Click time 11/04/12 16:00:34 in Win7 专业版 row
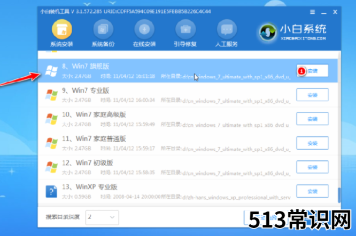The width and height of the screenshot is (356, 236). coord(134,100)
